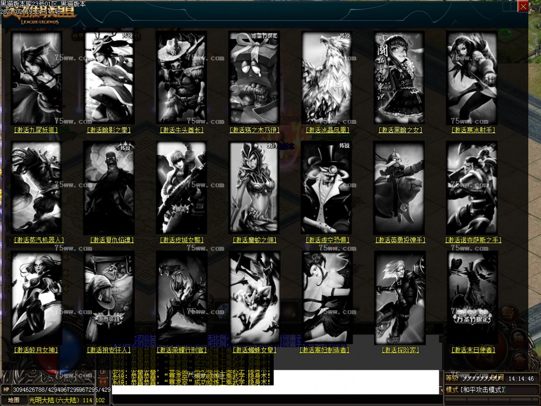Select the steam robot portrait card

(x=37, y=188)
